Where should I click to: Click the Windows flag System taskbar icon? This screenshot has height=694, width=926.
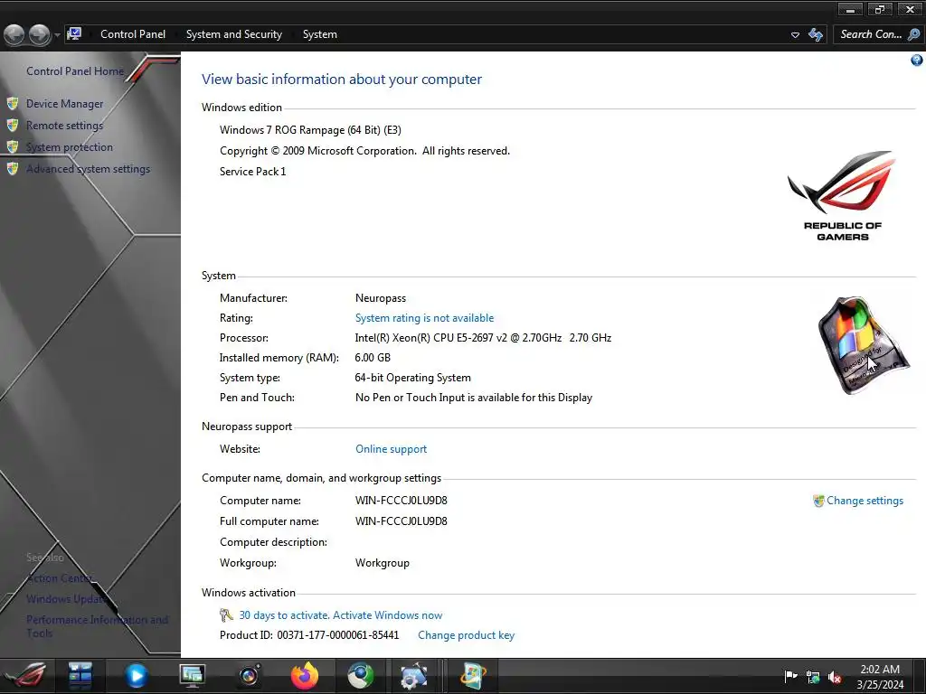point(474,676)
